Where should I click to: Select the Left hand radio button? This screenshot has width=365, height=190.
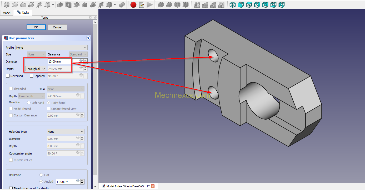click(x=29, y=103)
